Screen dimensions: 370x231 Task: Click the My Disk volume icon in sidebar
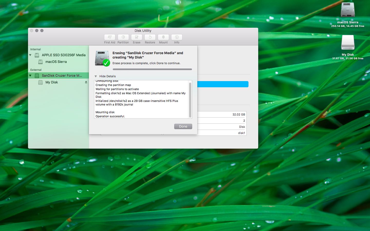pyautogui.click(x=40, y=82)
